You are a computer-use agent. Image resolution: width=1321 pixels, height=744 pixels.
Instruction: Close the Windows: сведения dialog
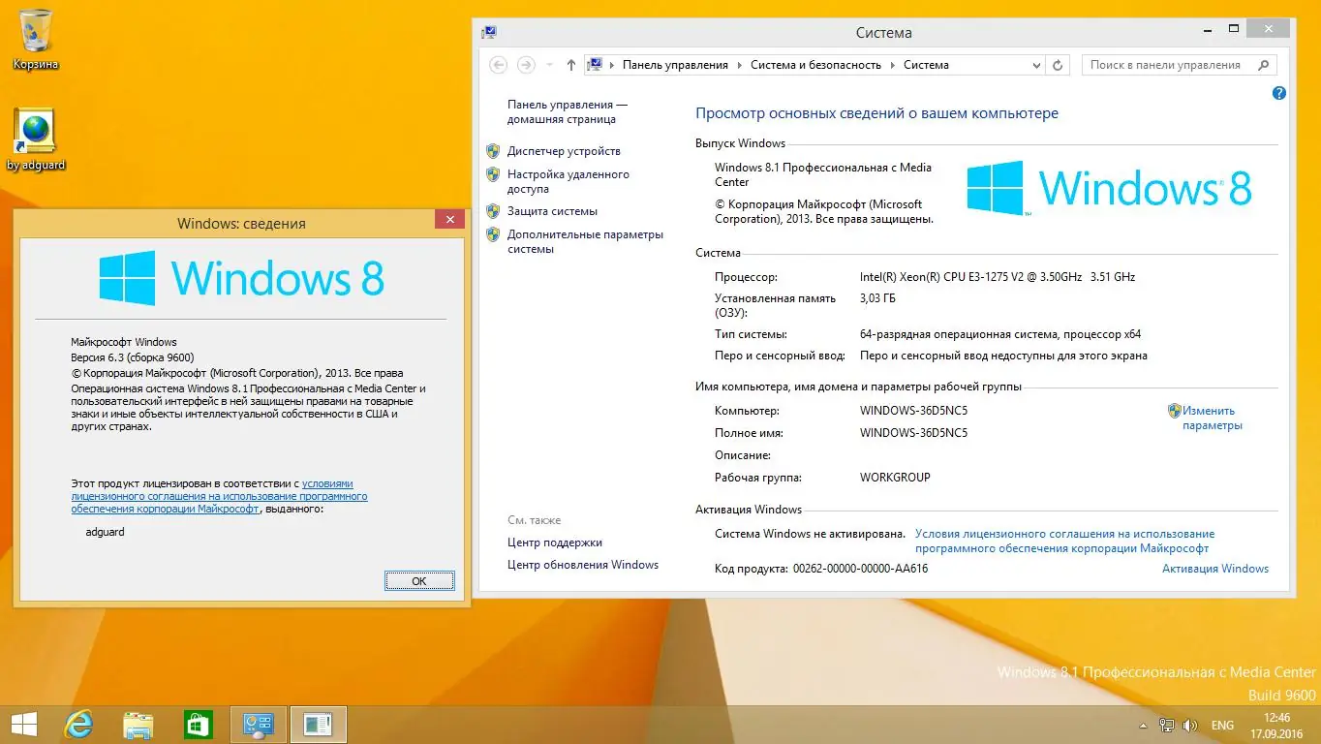(448, 220)
